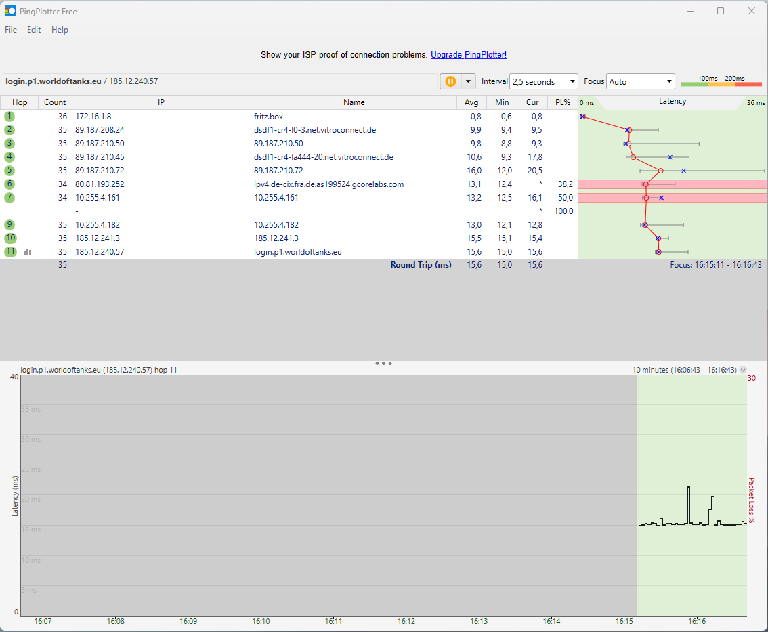Image resolution: width=768 pixels, height=632 pixels.
Task: Click the Hop column header
Action: [x=20, y=102]
